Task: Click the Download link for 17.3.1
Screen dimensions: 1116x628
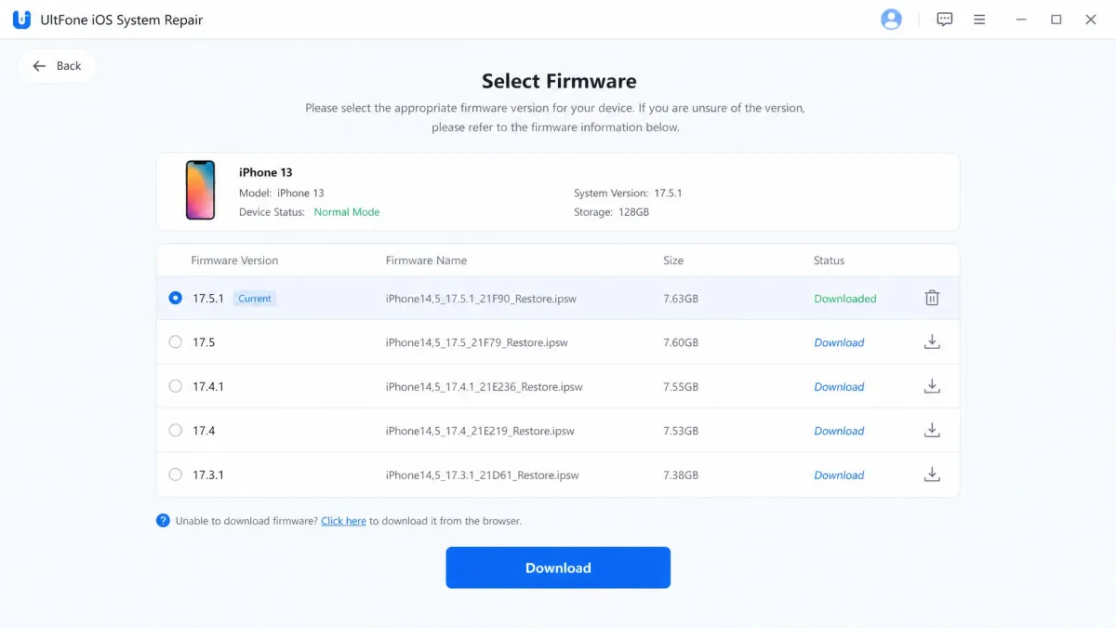Action: point(839,474)
